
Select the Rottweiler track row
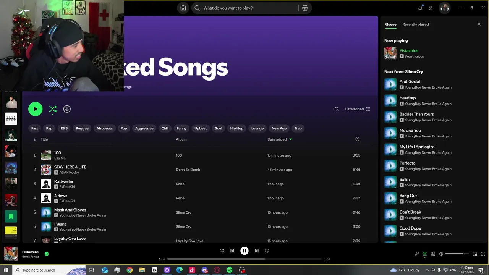tap(200, 184)
